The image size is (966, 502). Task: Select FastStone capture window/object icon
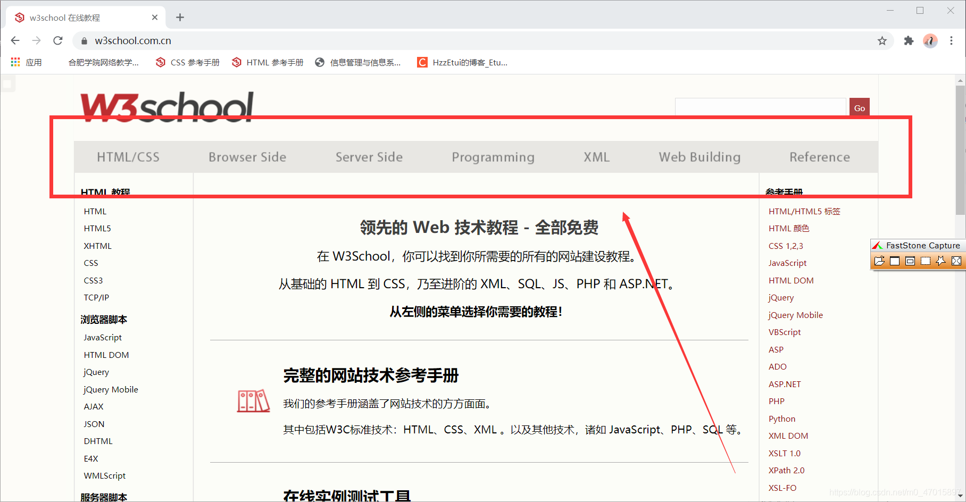click(910, 261)
